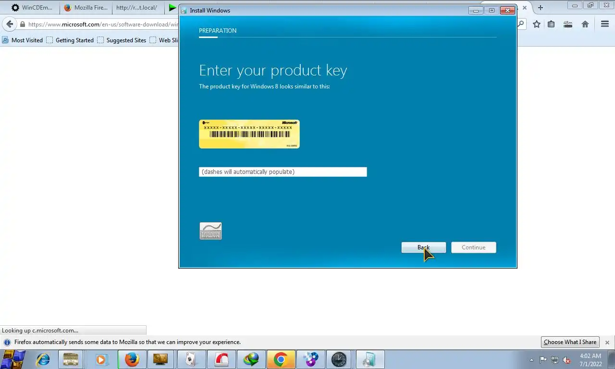Focus the product key input field

pos(283,172)
